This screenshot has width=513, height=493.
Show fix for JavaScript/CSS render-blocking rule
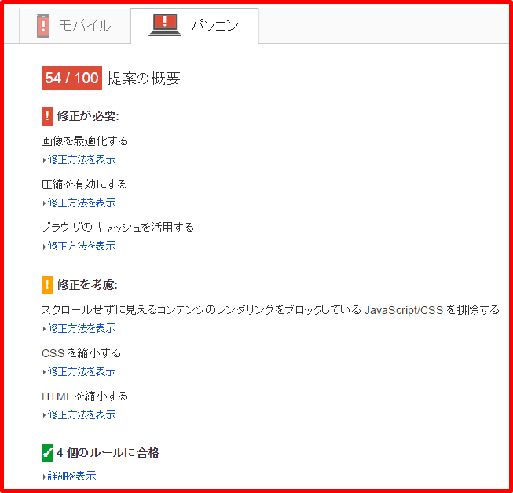[82, 328]
